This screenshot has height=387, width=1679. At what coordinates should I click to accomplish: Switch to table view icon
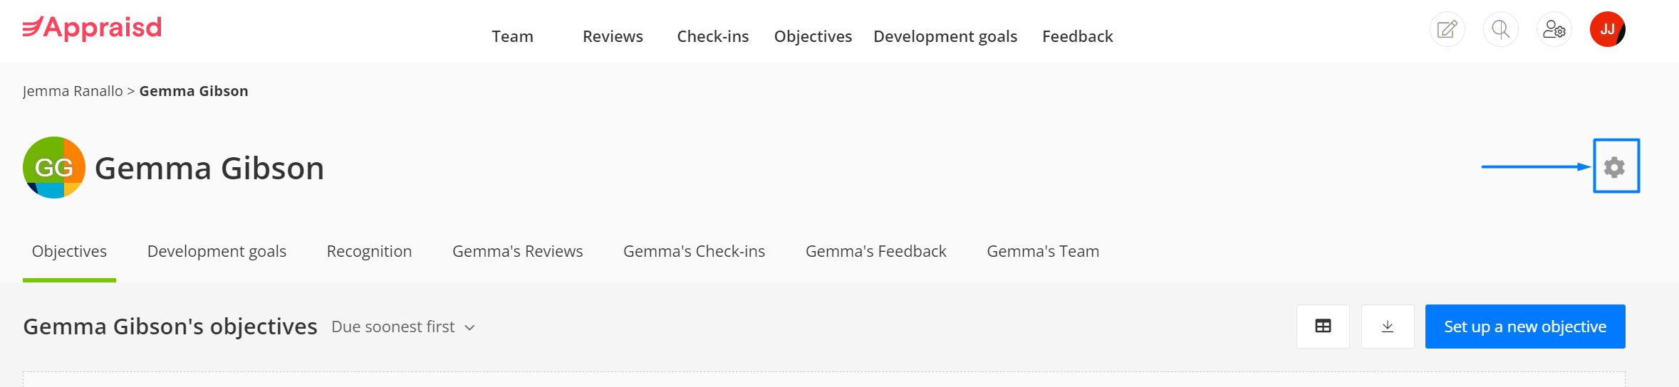pyautogui.click(x=1323, y=327)
